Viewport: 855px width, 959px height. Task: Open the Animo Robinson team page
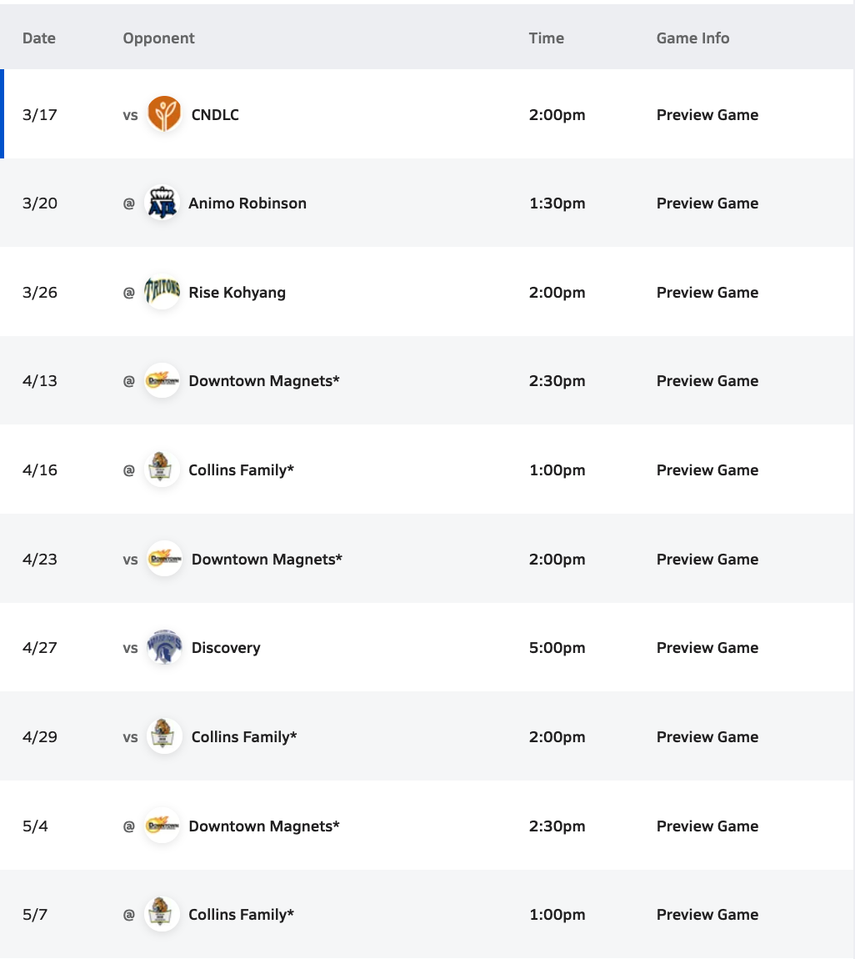pyautogui.click(x=247, y=203)
